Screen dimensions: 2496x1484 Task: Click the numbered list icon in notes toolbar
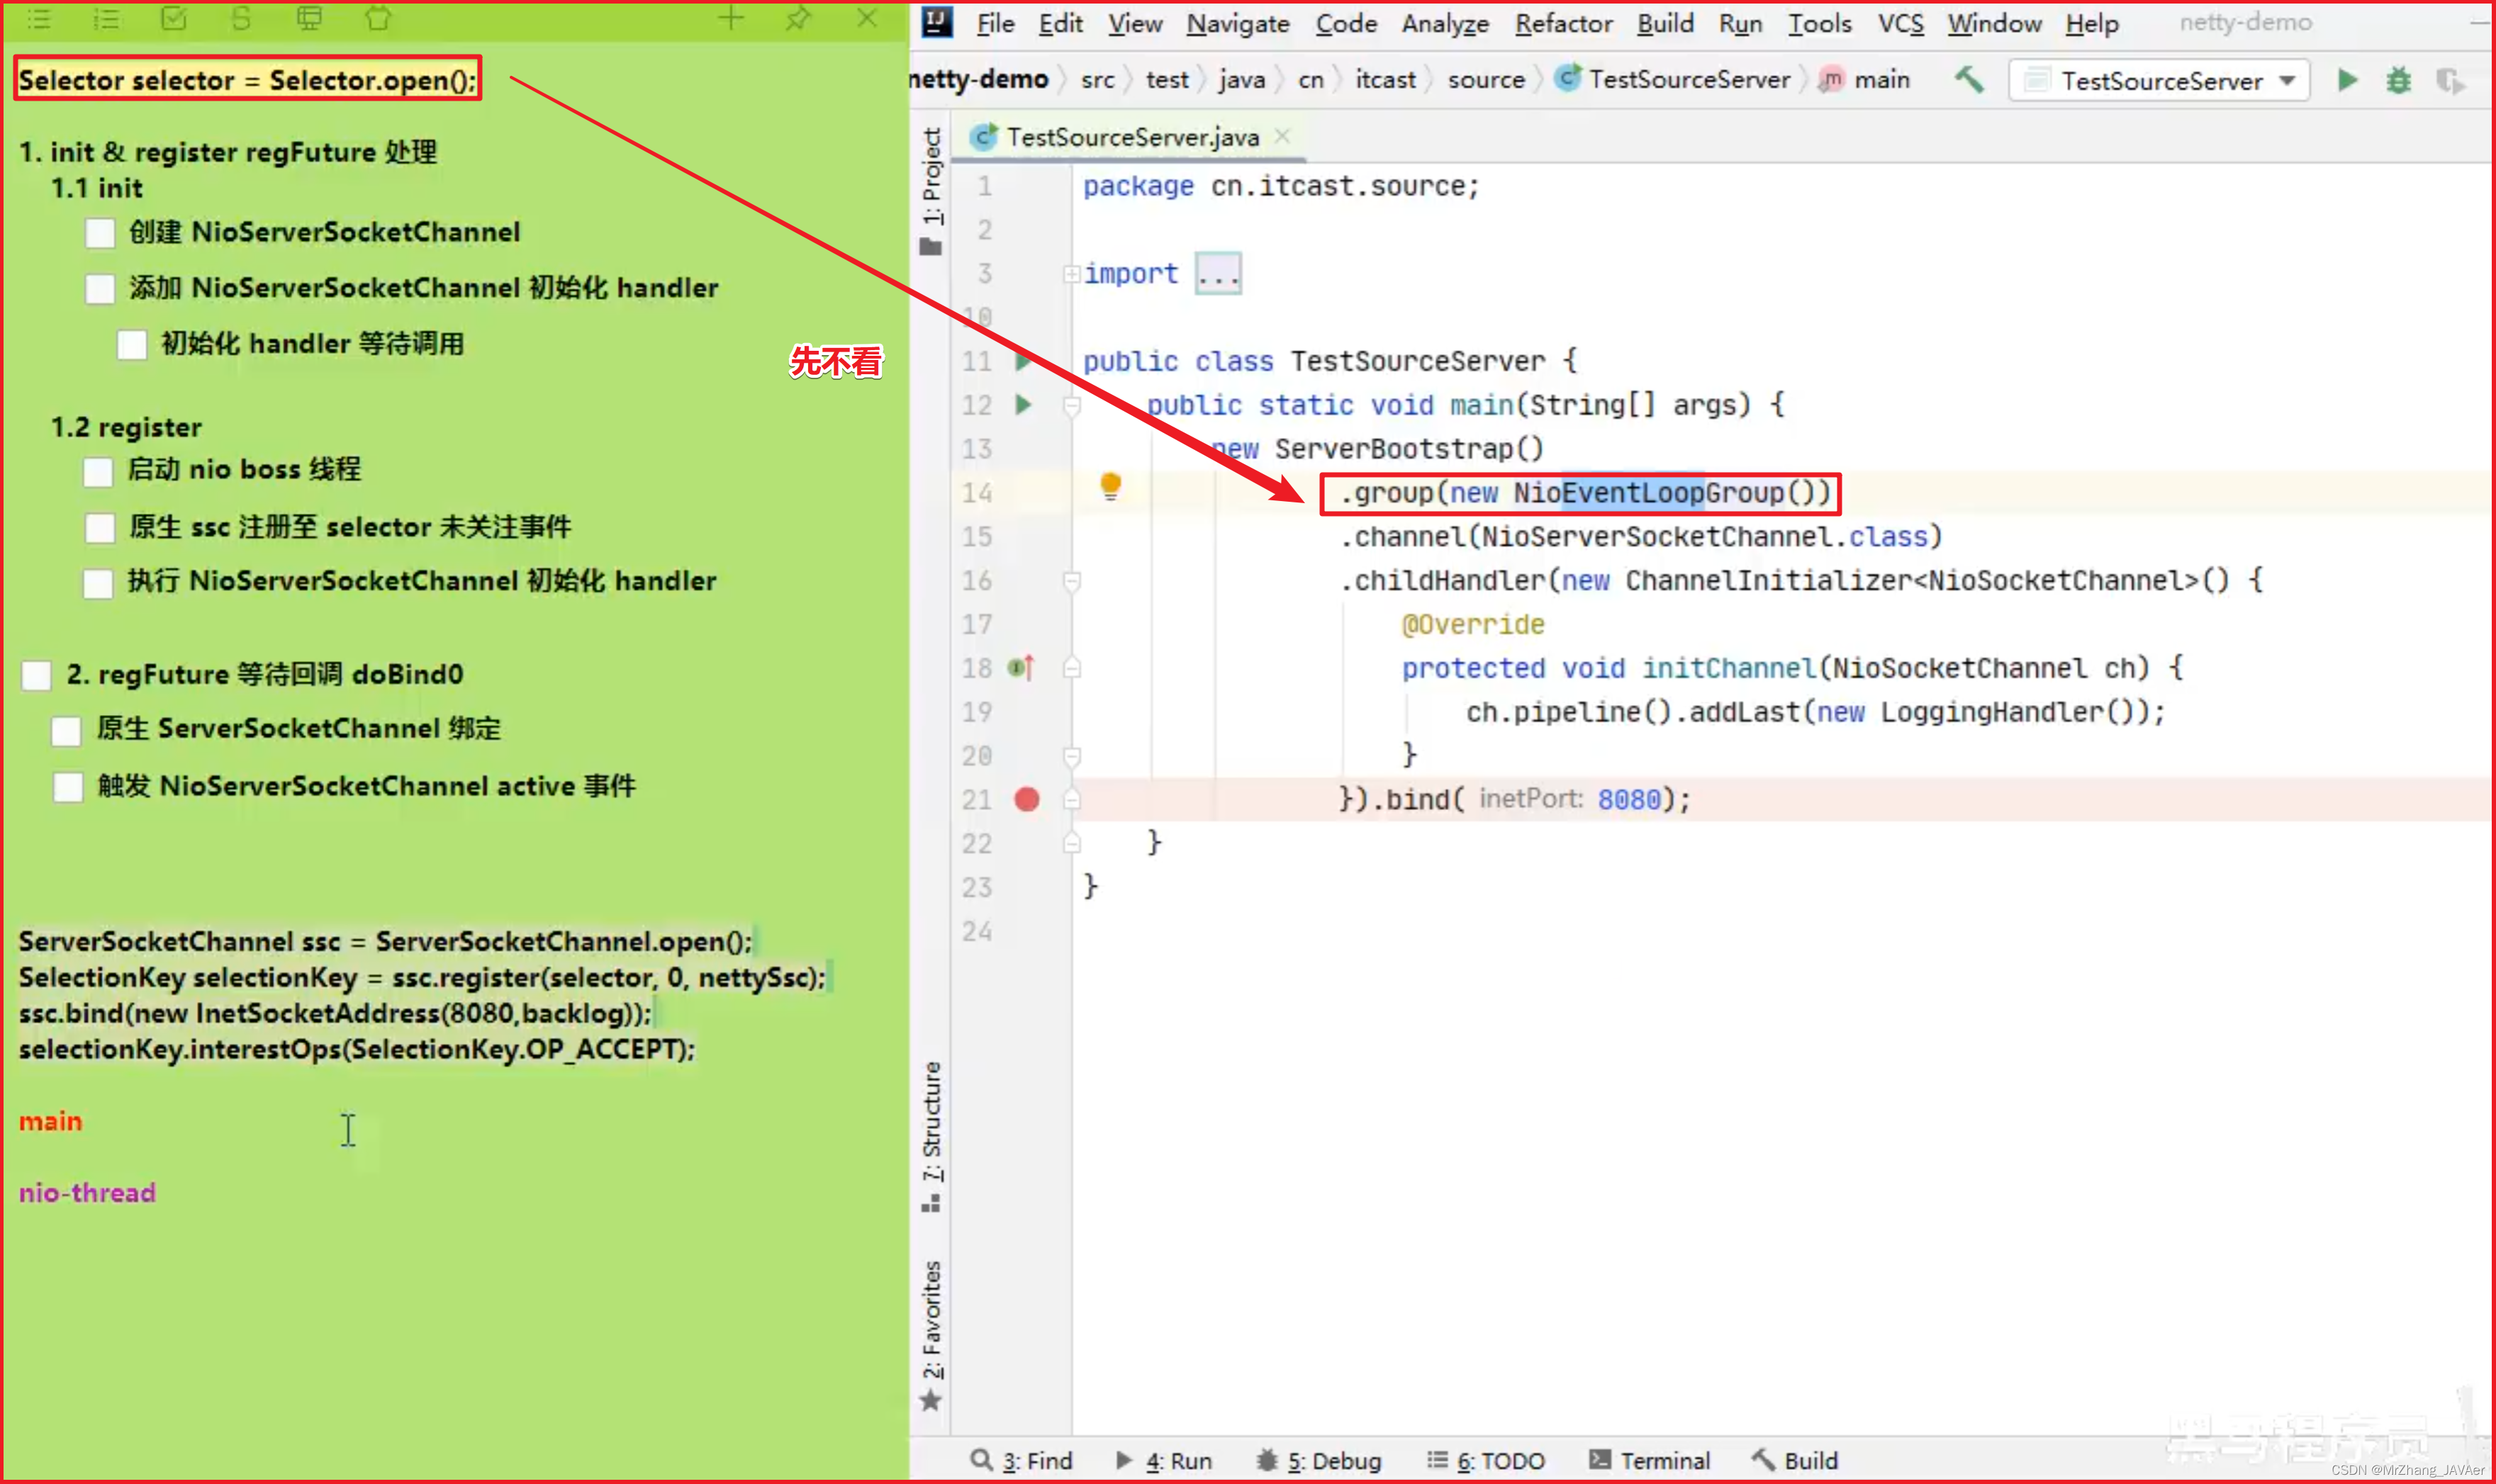coord(106,18)
